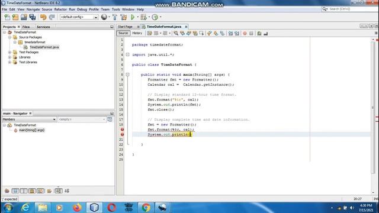379x213 pixels.
Task: Click the Undo toolbar icon
Action: [43, 17]
